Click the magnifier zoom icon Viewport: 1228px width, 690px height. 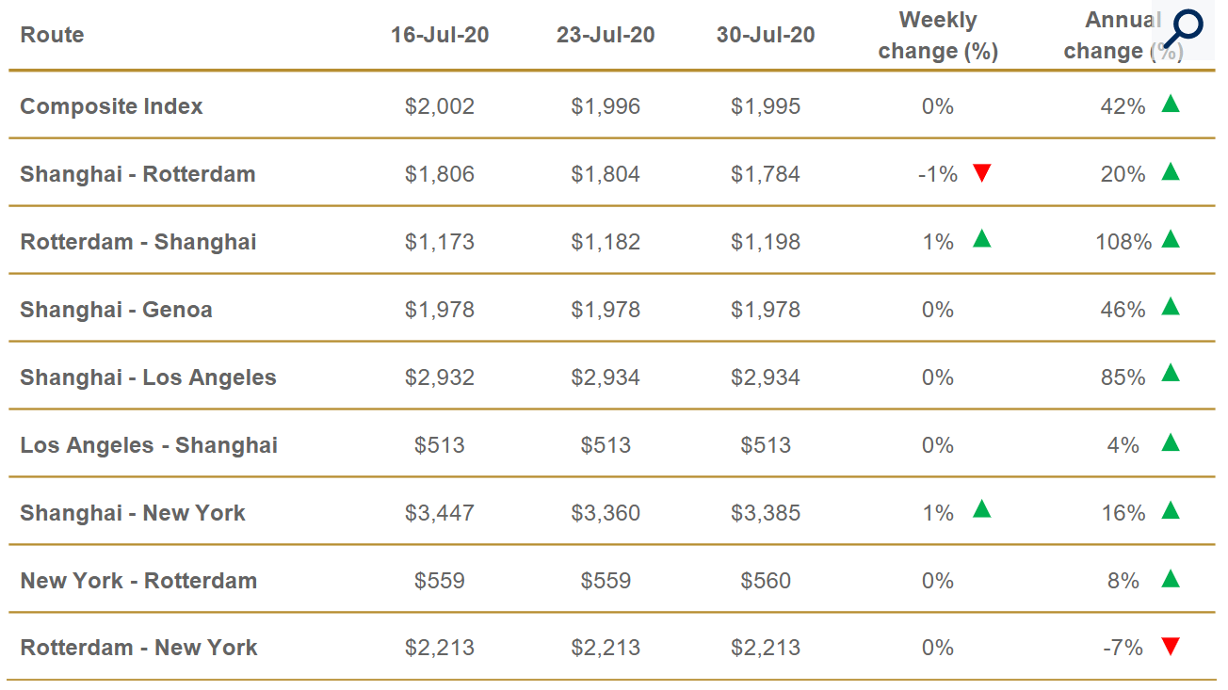(x=1183, y=30)
